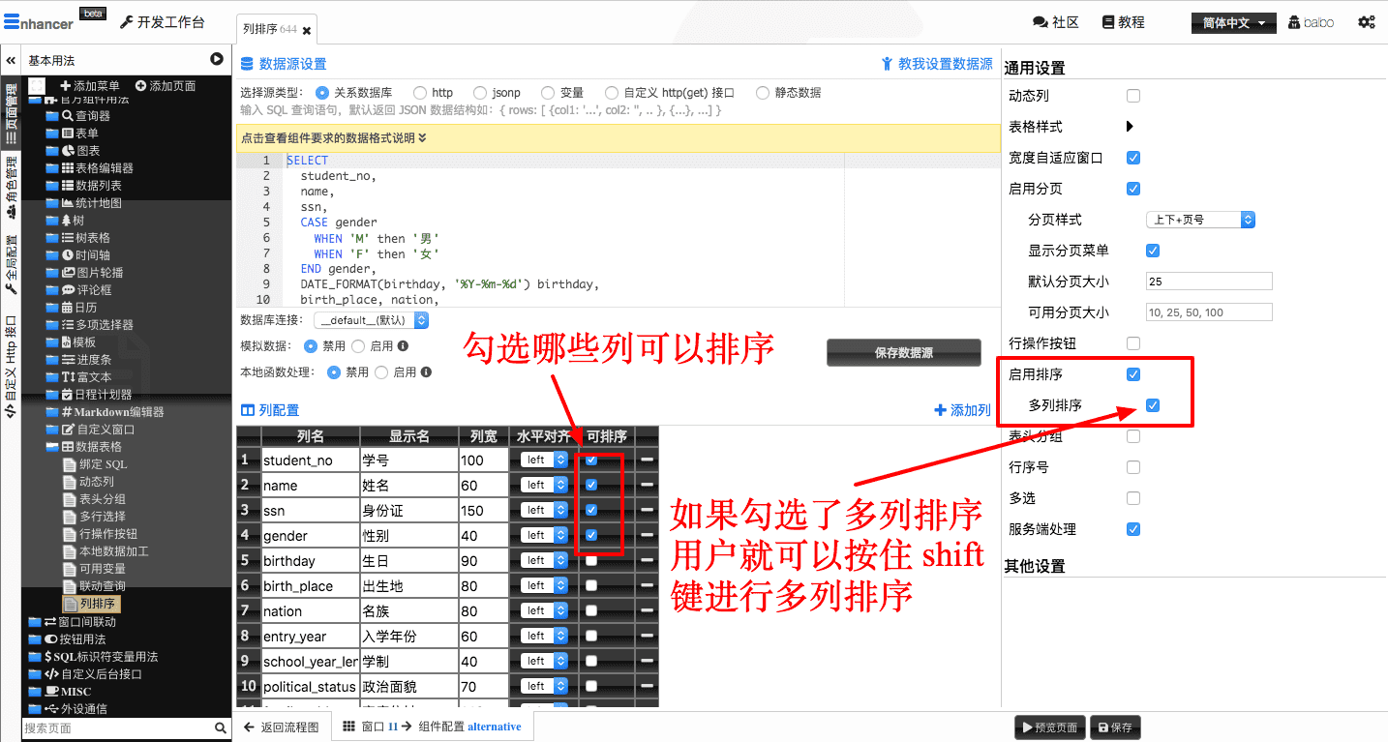Open the 社区 community chat link
This screenshot has width=1388, height=742.
tap(1055, 22)
